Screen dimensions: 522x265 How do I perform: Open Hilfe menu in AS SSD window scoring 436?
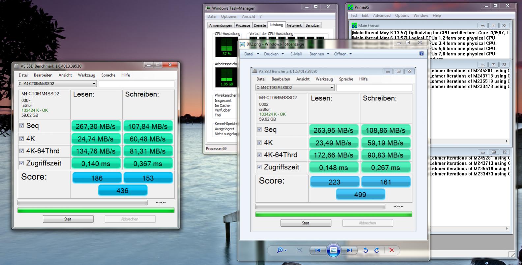(x=126, y=75)
